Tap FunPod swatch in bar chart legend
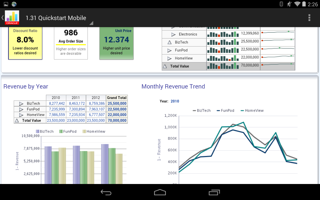 pyautogui.click(x=61, y=131)
